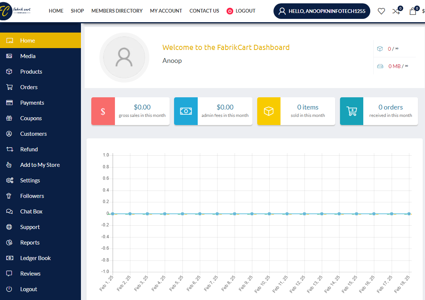Open Orders in the sidebar

[29, 87]
